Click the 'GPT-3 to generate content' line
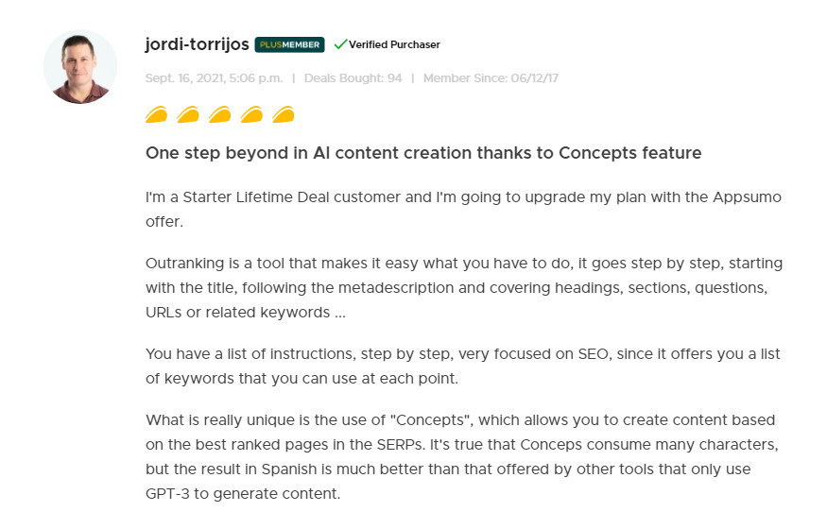 coord(243,493)
